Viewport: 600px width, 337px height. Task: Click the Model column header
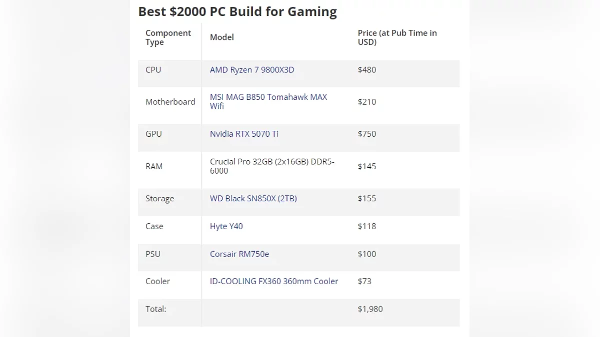pyautogui.click(x=222, y=37)
